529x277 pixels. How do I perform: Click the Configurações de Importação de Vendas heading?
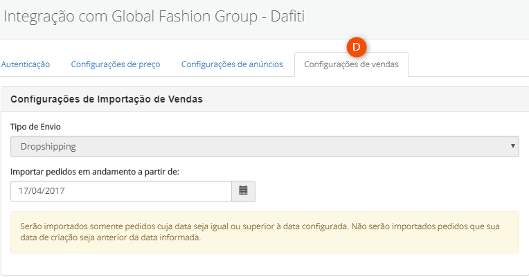pyautogui.click(x=107, y=99)
